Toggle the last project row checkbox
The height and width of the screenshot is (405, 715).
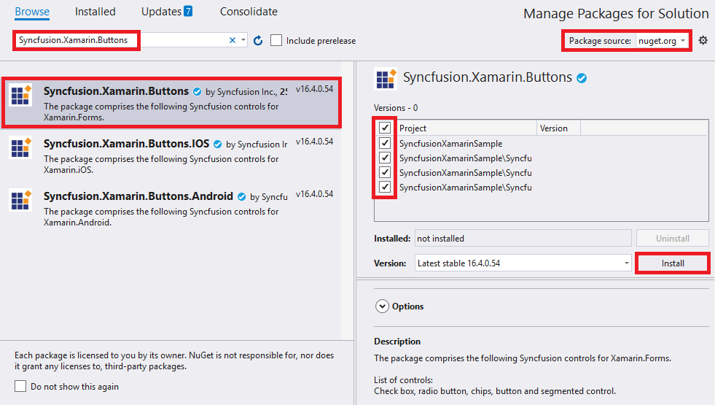point(385,187)
